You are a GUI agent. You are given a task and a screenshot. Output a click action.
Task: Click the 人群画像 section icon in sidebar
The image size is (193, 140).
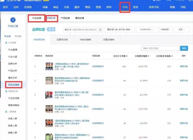[x=6, y=112]
